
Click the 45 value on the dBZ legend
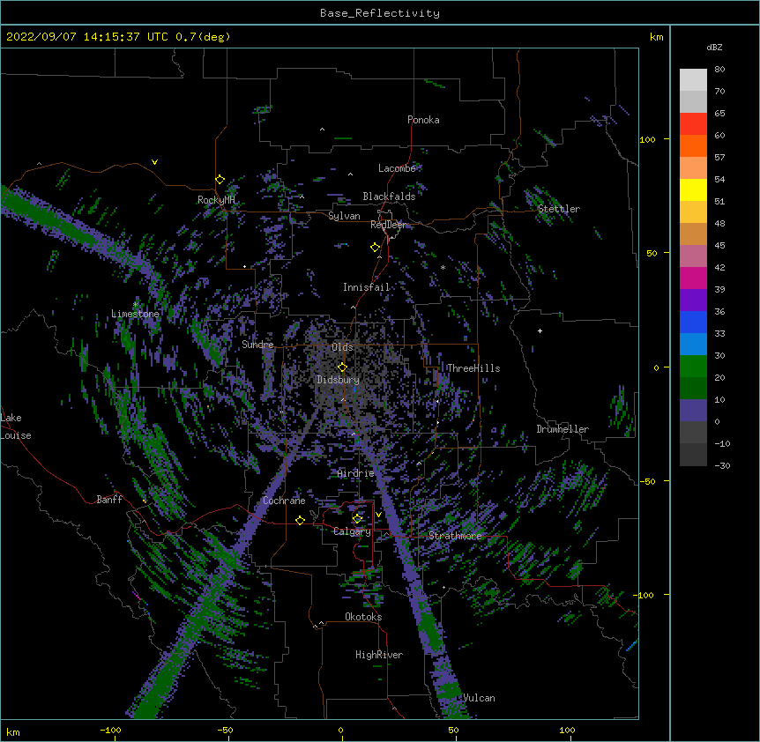tap(719, 245)
